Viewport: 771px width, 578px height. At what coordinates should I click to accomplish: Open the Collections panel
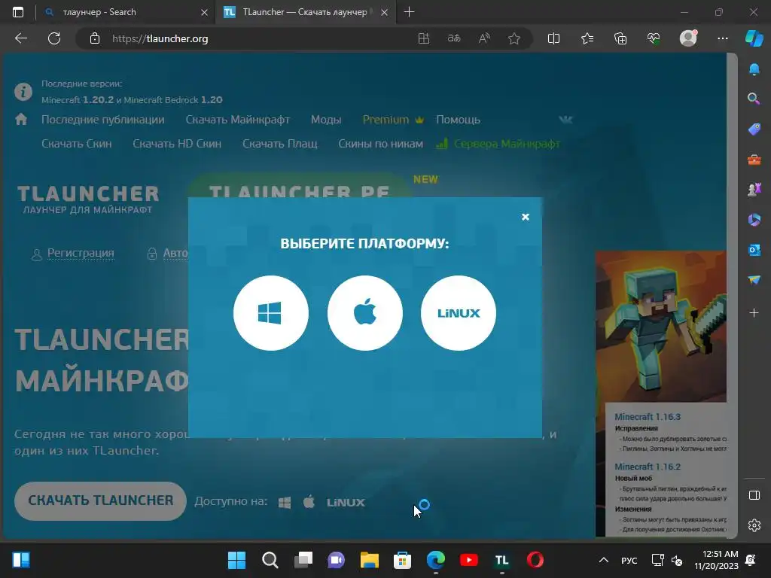620,38
